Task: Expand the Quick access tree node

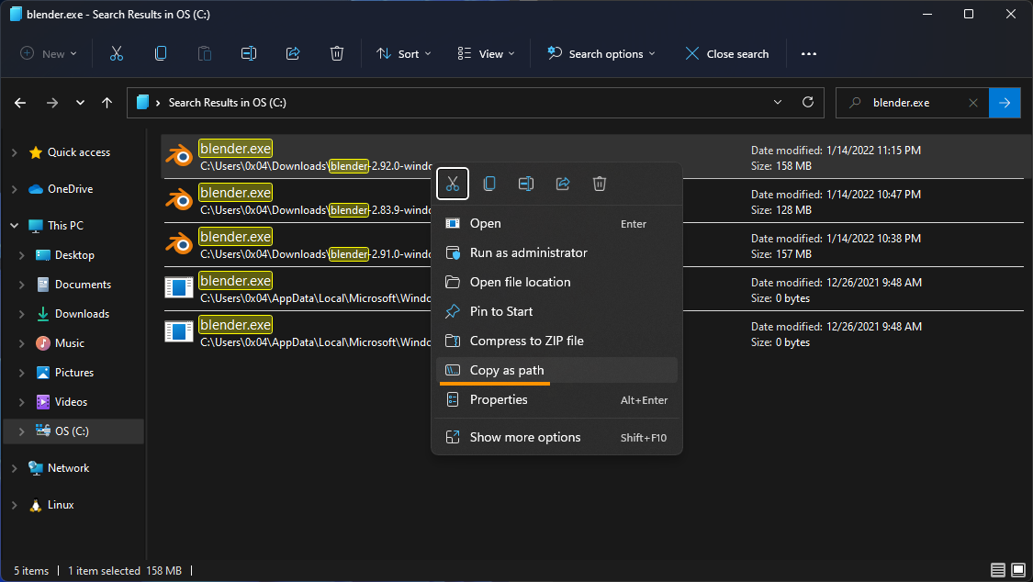Action: [14, 152]
